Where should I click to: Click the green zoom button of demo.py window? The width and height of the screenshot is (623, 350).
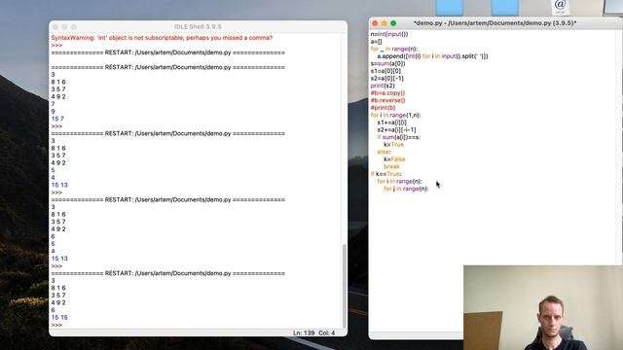pos(393,23)
